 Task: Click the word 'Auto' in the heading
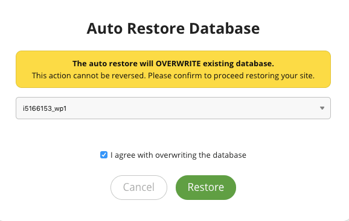pyautogui.click(x=104, y=28)
